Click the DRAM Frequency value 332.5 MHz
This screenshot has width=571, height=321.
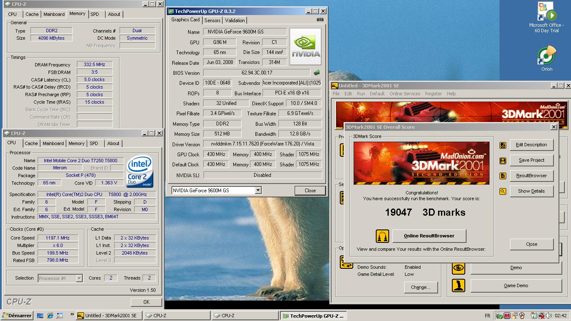94,65
